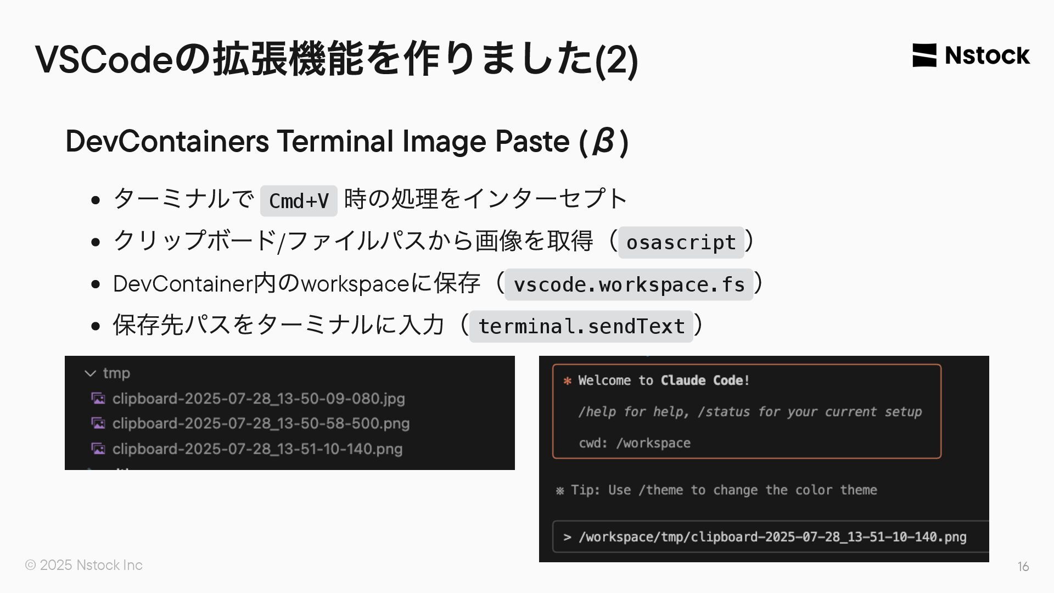Click the Nstock logo icon
This screenshot has width=1054, height=593.
tap(924, 55)
